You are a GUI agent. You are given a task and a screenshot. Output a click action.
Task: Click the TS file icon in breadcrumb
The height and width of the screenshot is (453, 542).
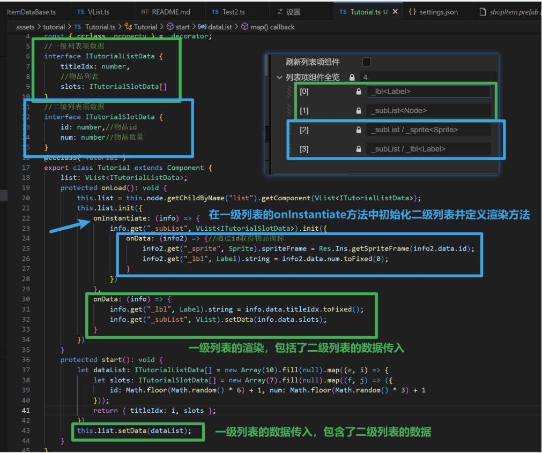pyautogui.click(x=78, y=27)
